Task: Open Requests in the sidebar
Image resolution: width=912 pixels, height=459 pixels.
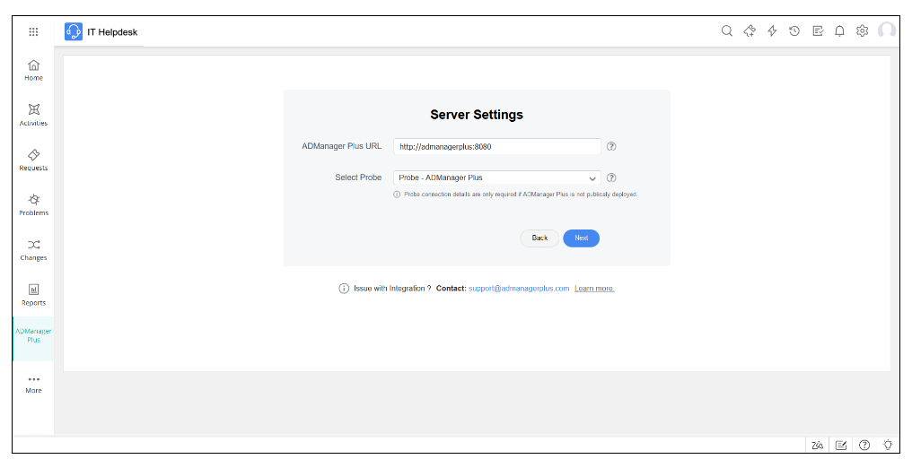Action: [x=34, y=160]
